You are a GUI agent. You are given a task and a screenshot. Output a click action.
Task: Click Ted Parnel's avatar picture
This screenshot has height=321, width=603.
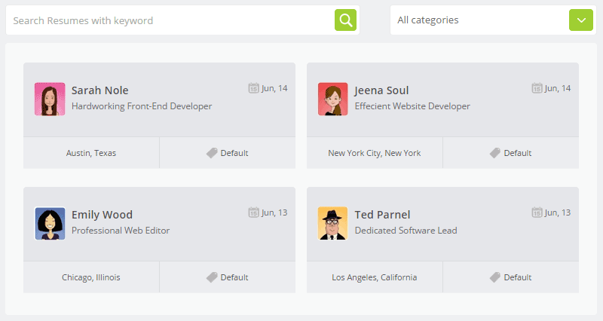pos(333,223)
